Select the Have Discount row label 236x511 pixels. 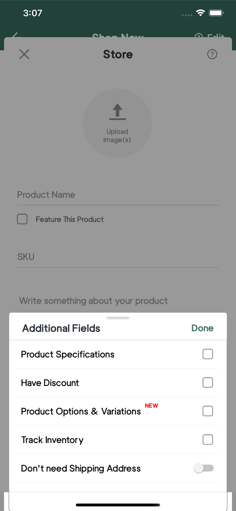tap(50, 383)
